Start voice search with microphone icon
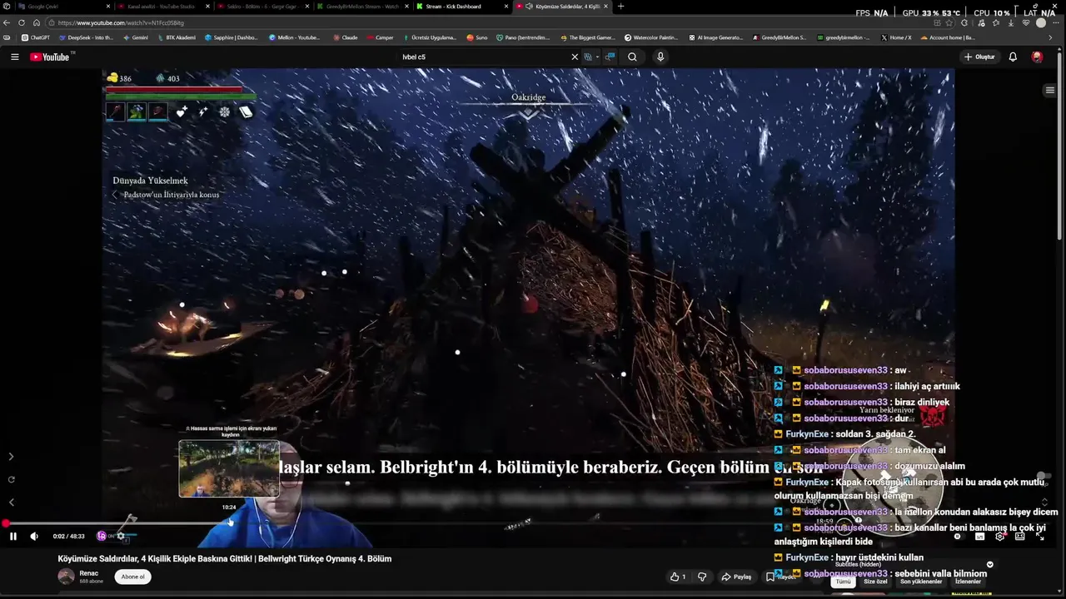This screenshot has height=599, width=1066. 660,57
